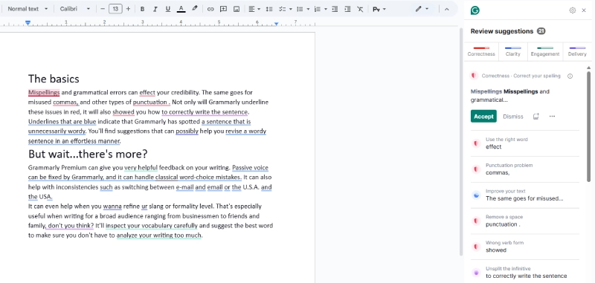Click the add to dictionary icon

[x=535, y=117]
